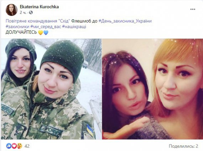Open Ekaterina Kurochka's profile picture
Image resolution: width=203 pixels, height=151 pixels.
tap(11, 10)
